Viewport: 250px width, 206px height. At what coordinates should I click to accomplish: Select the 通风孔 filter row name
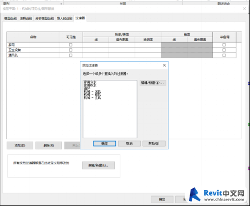pyautogui.click(x=33, y=55)
